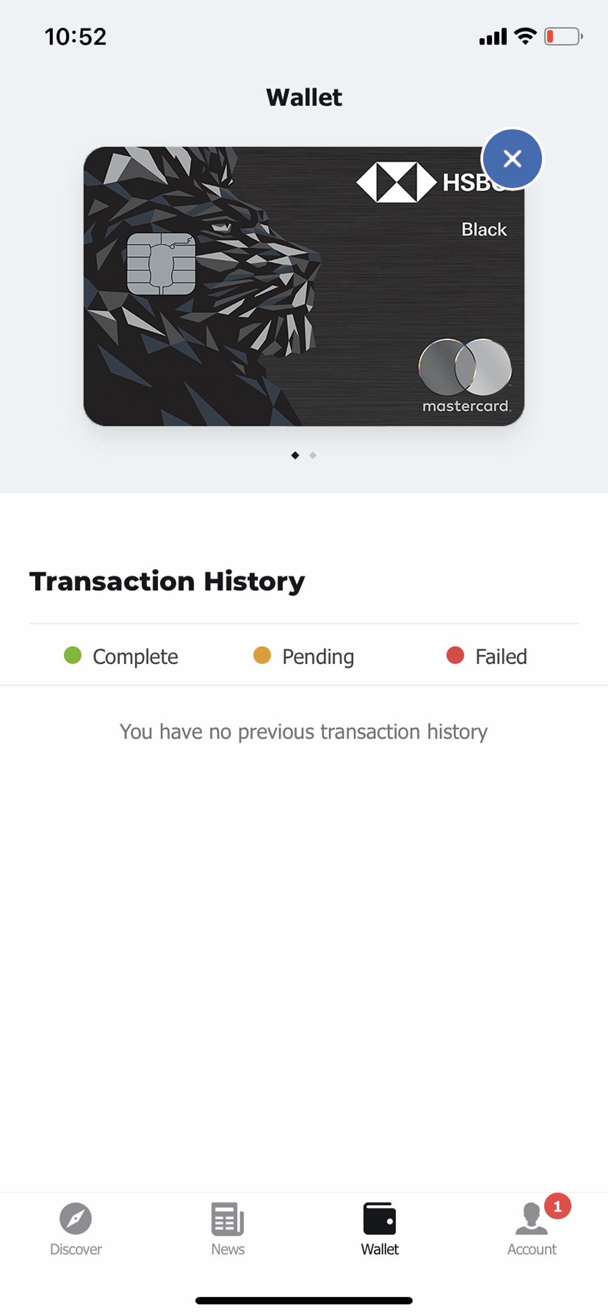608x1315 pixels.
Task: Open the Discover compass icon
Action: 76,1218
